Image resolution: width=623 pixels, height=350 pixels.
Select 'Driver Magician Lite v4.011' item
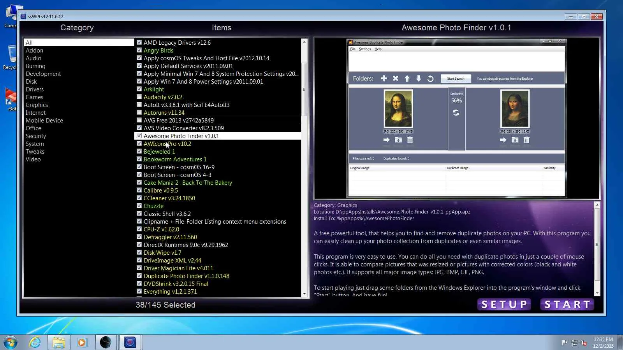178,268
